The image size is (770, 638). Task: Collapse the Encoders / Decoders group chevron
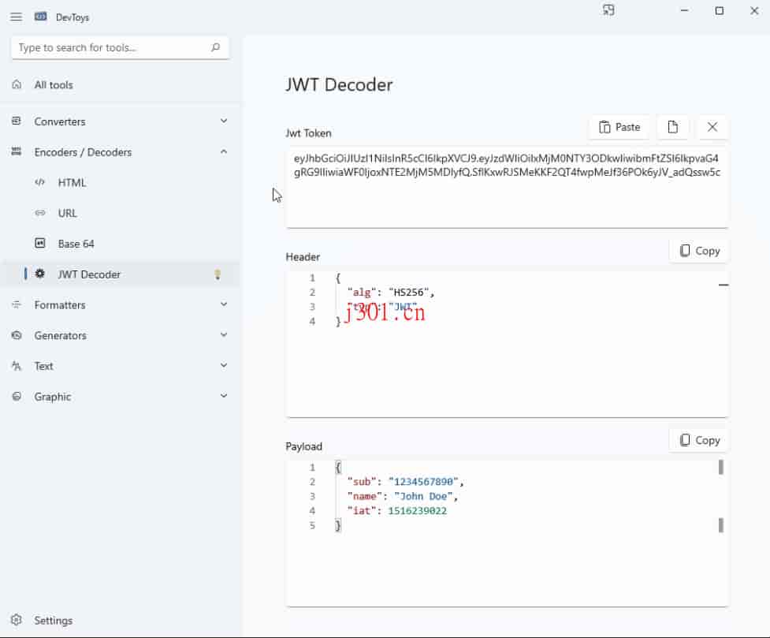click(224, 151)
